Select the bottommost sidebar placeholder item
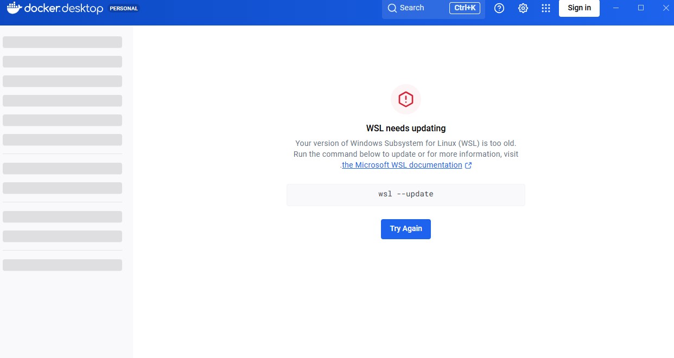Image resolution: width=674 pixels, height=358 pixels. point(62,265)
